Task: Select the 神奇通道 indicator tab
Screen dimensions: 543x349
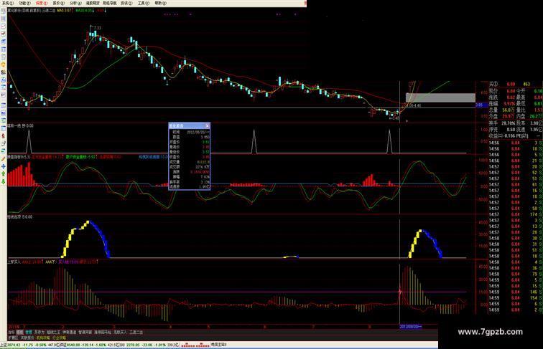Action: pos(70,332)
